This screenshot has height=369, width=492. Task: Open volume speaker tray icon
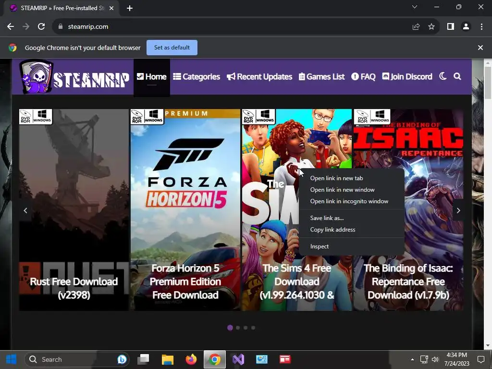point(435,359)
